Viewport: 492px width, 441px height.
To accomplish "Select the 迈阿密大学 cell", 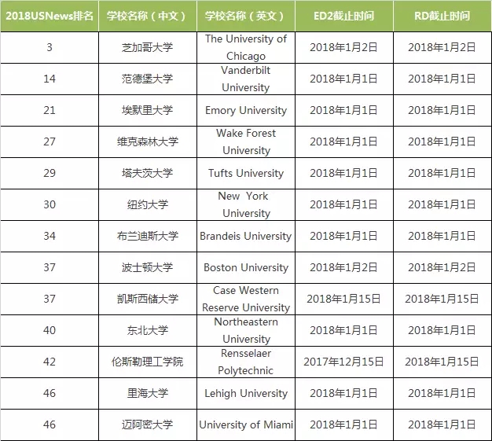I will pyautogui.click(x=148, y=424).
